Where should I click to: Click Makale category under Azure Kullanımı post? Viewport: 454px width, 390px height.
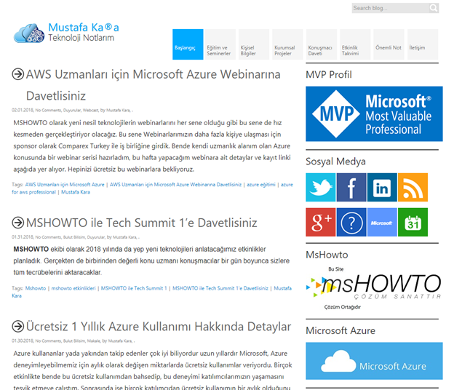click(94, 341)
